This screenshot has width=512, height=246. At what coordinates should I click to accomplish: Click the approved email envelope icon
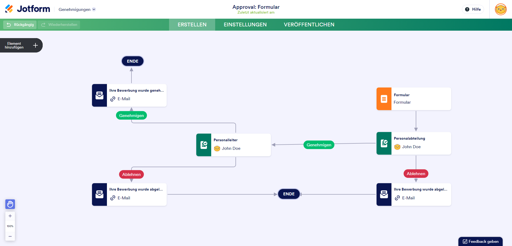(99, 95)
